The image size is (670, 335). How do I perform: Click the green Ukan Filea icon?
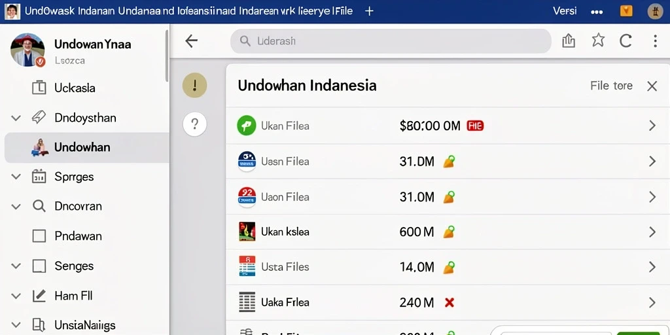(247, 126)
